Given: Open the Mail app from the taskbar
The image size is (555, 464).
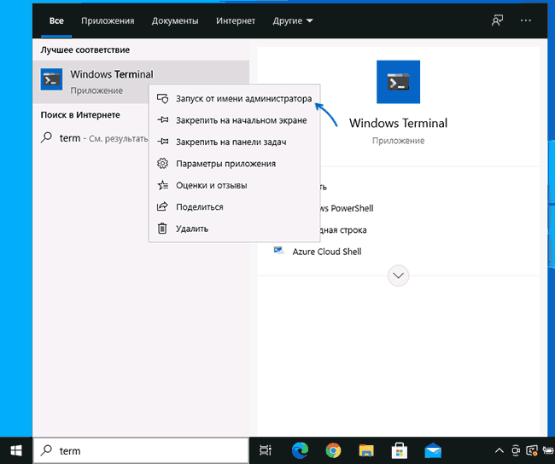Looking at the screenshot, I should pos(433,450).
